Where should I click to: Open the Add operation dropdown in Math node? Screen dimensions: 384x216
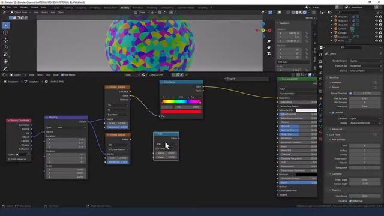(x=166, y=144)
